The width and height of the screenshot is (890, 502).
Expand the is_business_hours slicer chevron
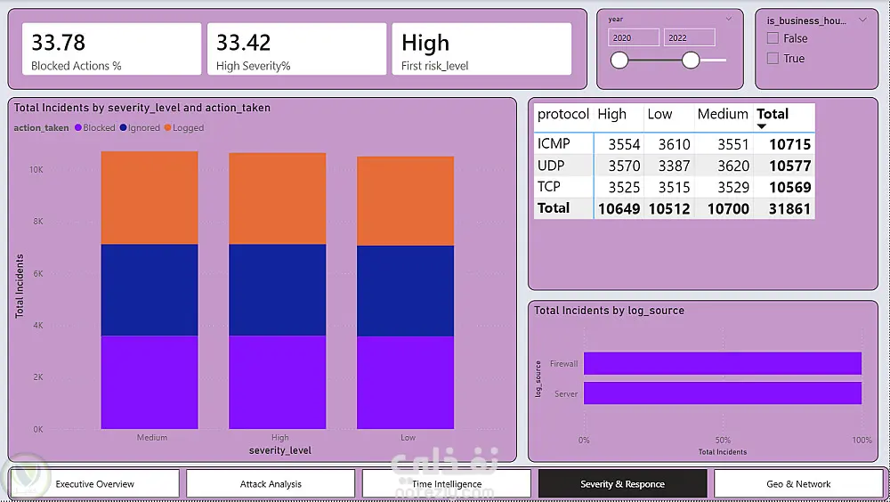tap(862, 20)
